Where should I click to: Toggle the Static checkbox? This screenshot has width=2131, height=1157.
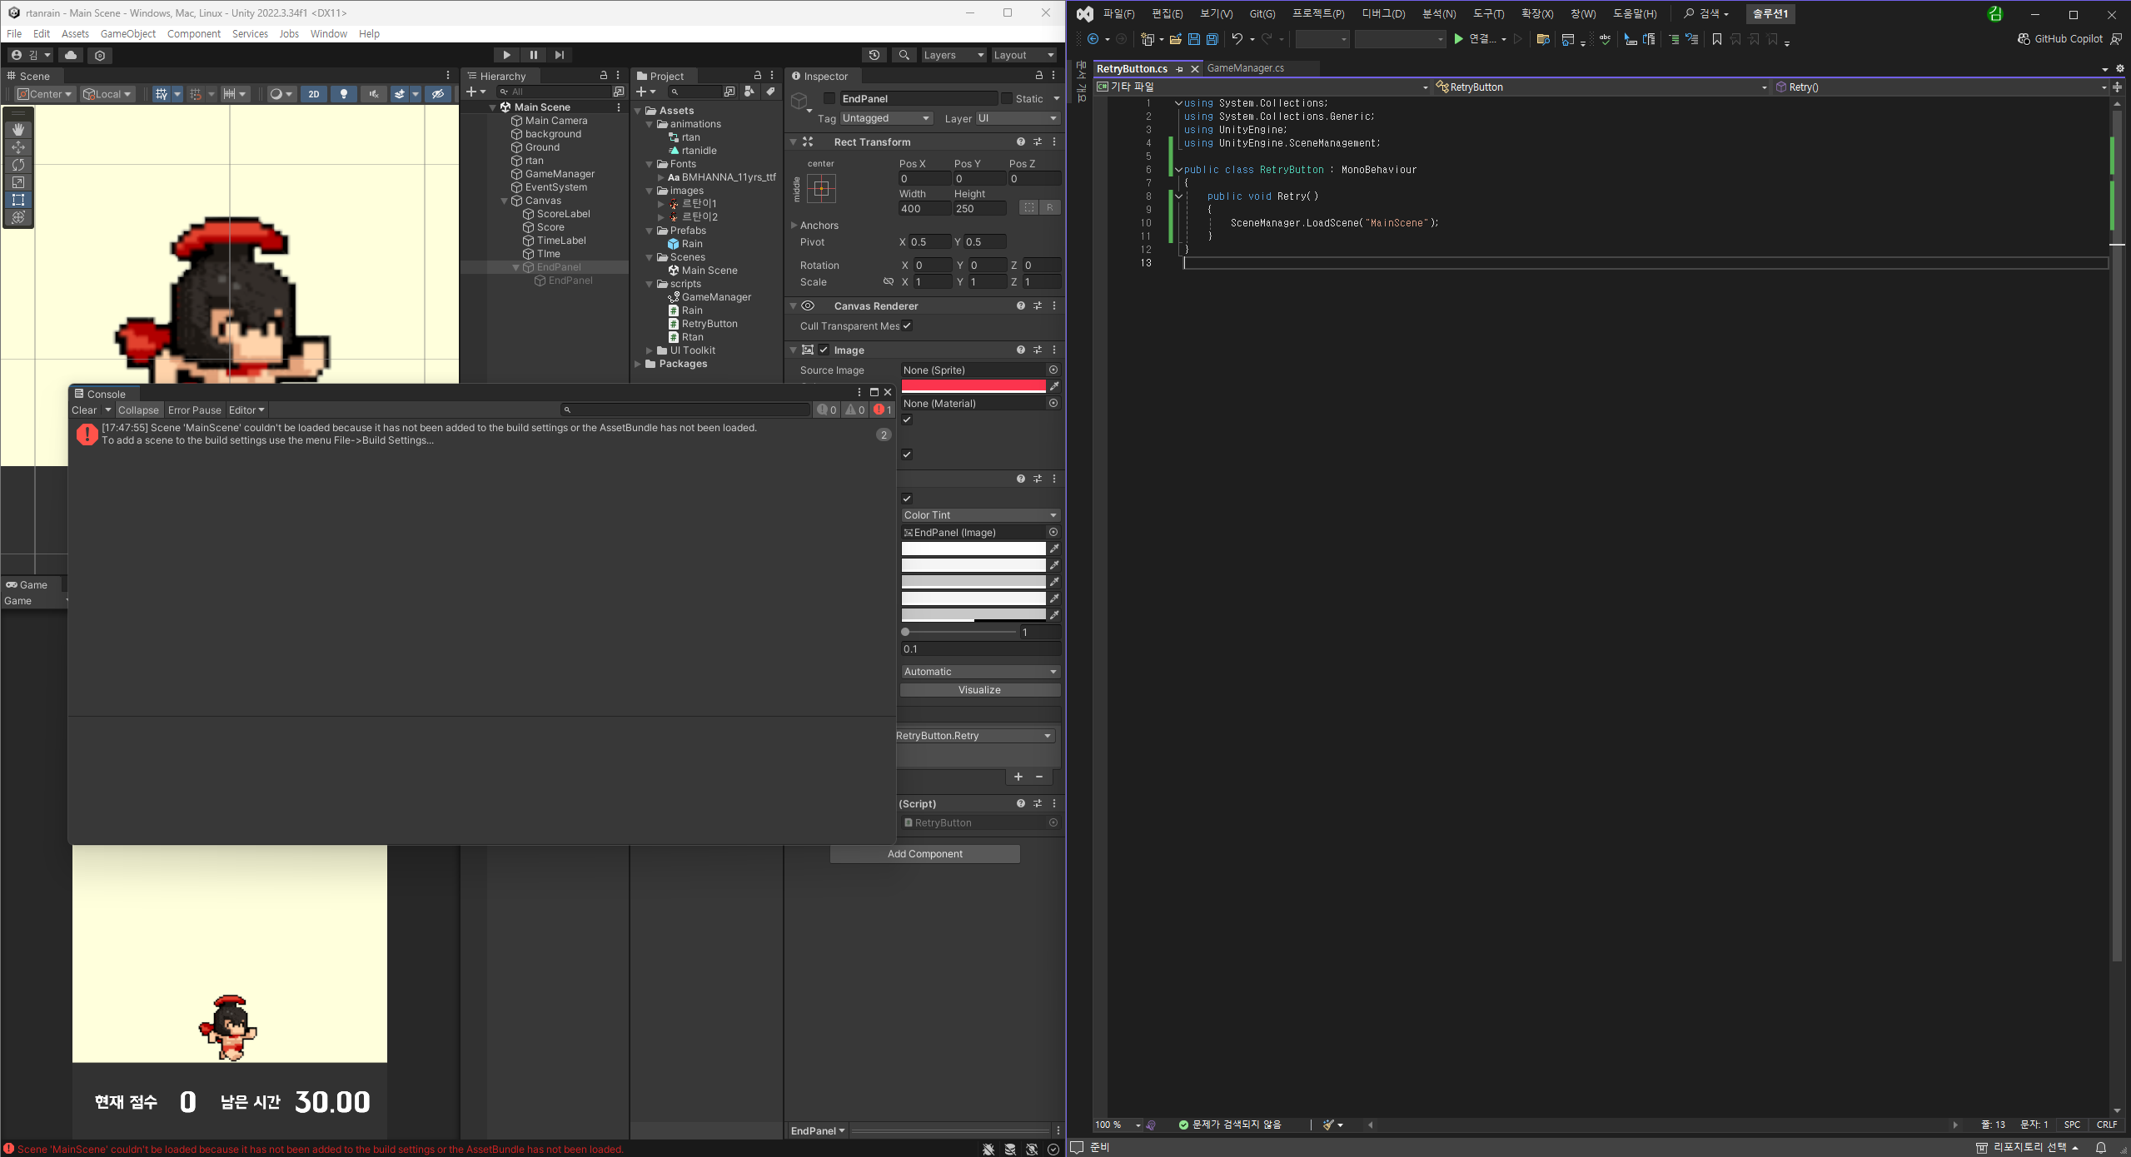(1006, 98)
